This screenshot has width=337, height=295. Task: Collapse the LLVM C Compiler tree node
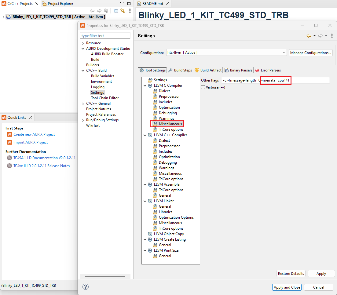click(x=145, y=86)
